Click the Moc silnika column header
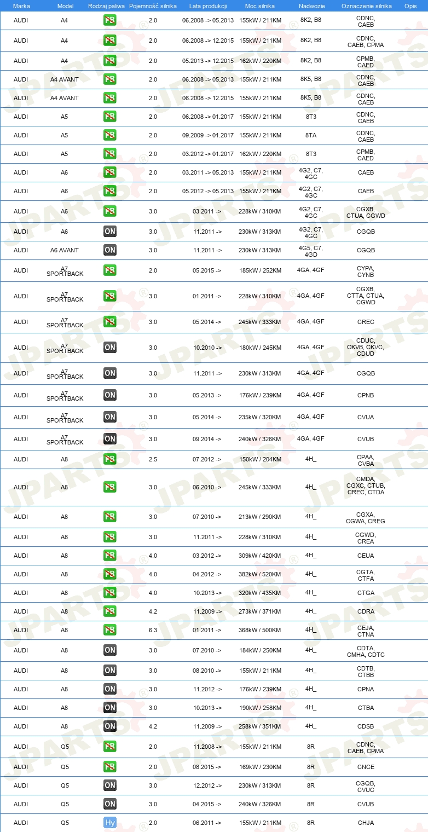The width and height of the screenshot is (428, 832). (x=260, y=6)
